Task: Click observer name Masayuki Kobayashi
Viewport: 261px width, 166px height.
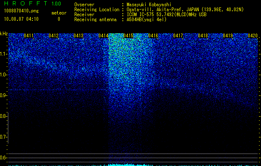Action: point(149,5)
